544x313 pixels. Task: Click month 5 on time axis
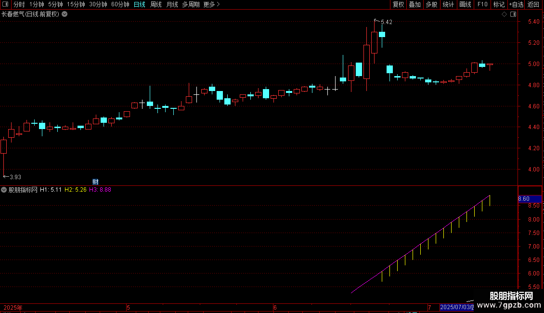click(128, 307)
